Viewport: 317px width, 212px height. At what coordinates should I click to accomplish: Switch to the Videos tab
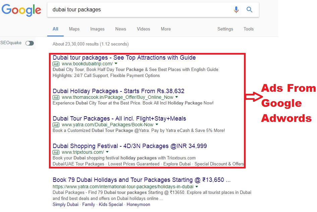[x=143, y=29]
